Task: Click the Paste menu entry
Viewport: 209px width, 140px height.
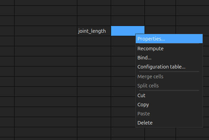Action: click(x=143, y=114)
